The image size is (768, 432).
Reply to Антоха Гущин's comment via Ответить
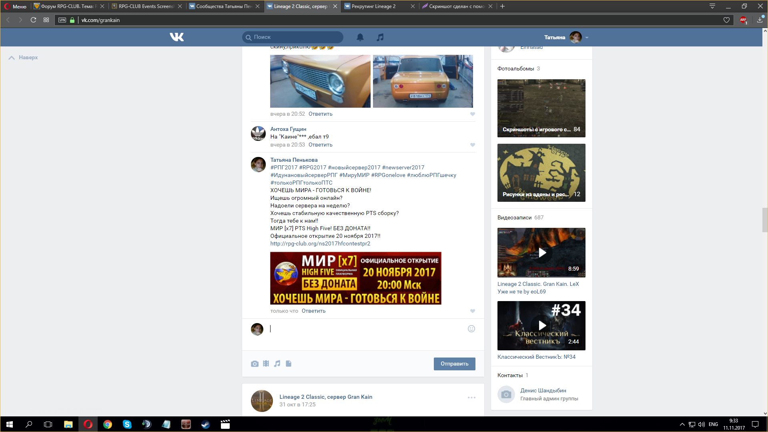(x=320, y=145)
